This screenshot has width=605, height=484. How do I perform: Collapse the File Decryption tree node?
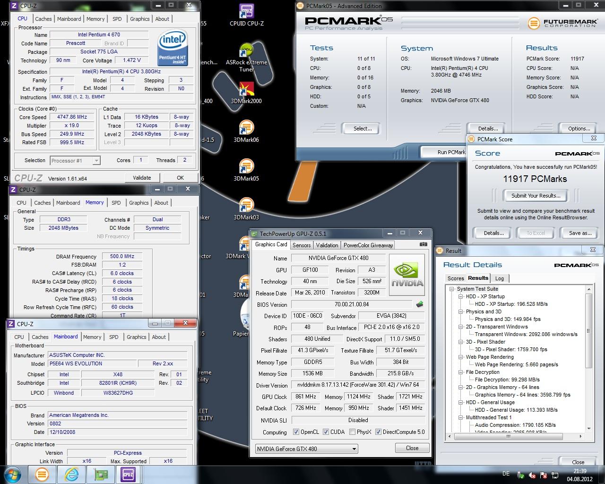click(x=460, y=372)
